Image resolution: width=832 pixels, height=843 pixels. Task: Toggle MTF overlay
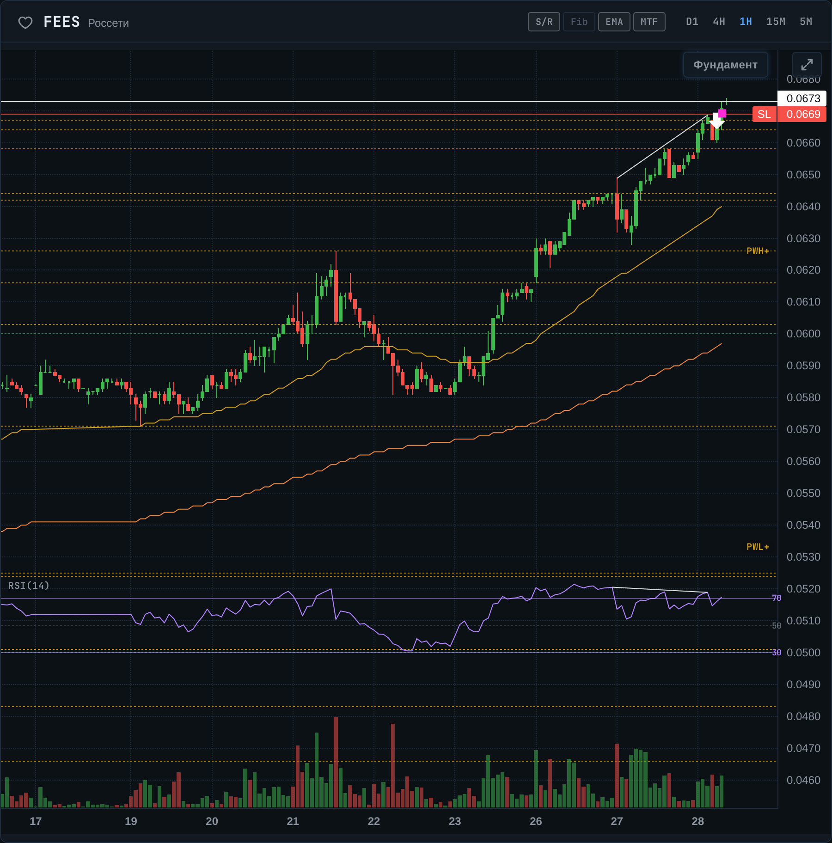click(x=649, y=22)
